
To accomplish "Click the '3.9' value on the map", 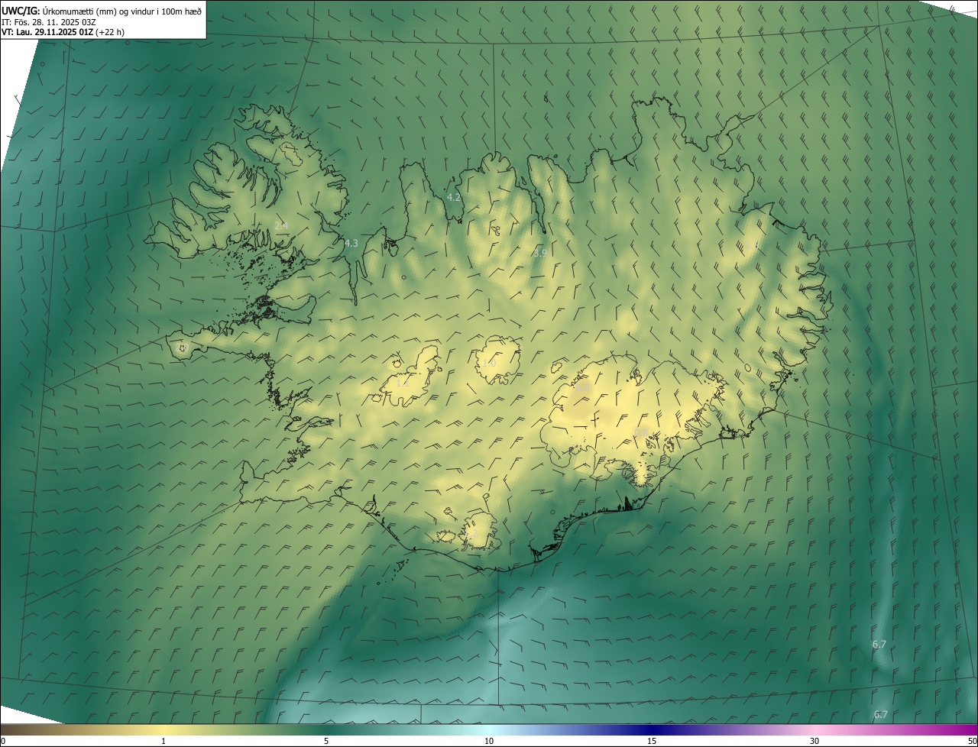I will 539,253.
